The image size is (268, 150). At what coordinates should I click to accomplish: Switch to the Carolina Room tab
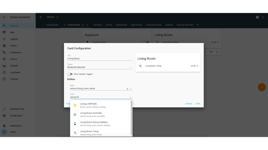(x=153, y=25)
